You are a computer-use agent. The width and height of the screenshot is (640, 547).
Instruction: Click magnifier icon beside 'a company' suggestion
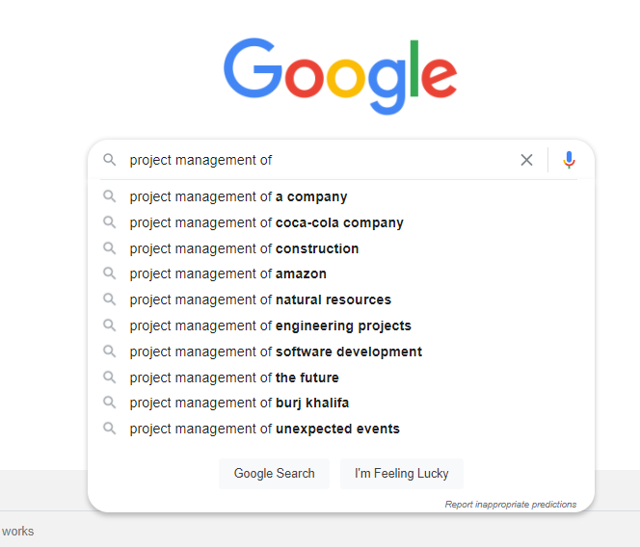tap(110, 196)
